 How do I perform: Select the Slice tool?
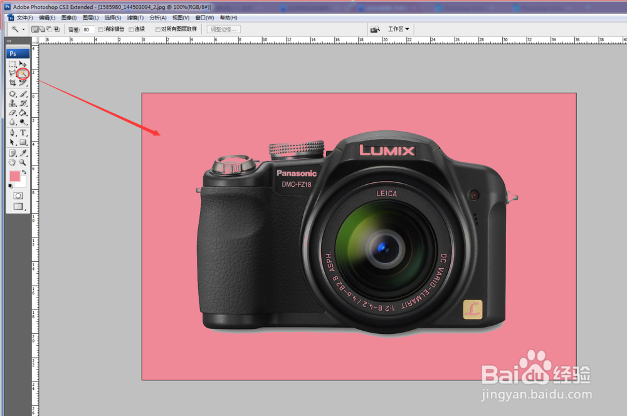[x=23, y=83]
